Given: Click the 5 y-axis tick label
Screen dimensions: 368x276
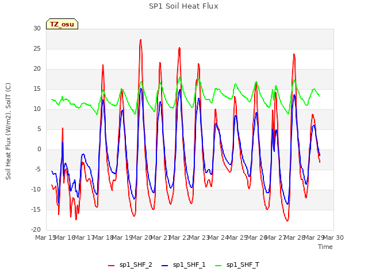Looking at the screenshot, I should click(39, 129).
